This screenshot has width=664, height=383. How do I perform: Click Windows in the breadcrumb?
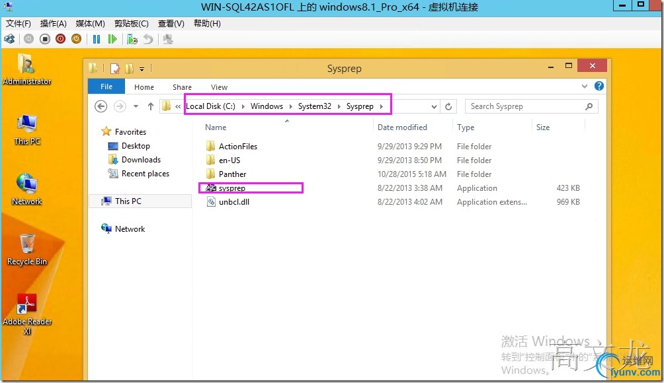(267, 106)
